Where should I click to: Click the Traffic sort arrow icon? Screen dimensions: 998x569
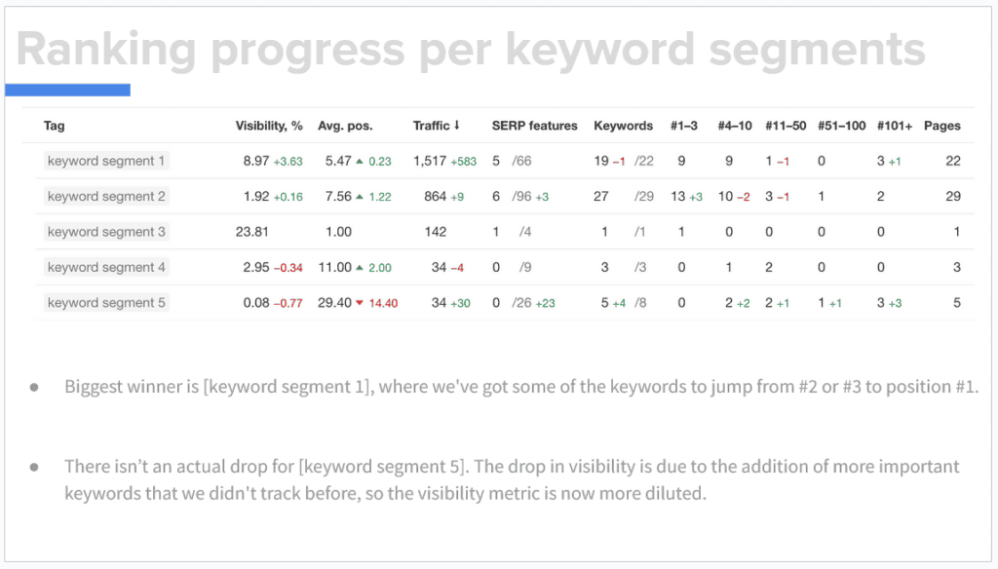click(456, 126)
